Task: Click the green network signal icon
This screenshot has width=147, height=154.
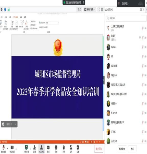Action: coord(9,10)
